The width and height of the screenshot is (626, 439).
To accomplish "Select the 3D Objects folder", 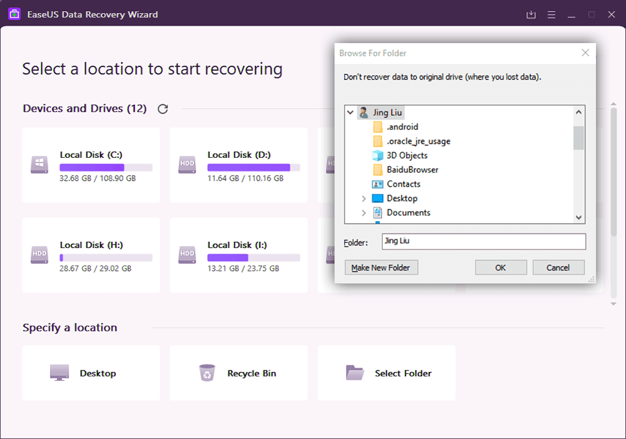I will (407, 155).
